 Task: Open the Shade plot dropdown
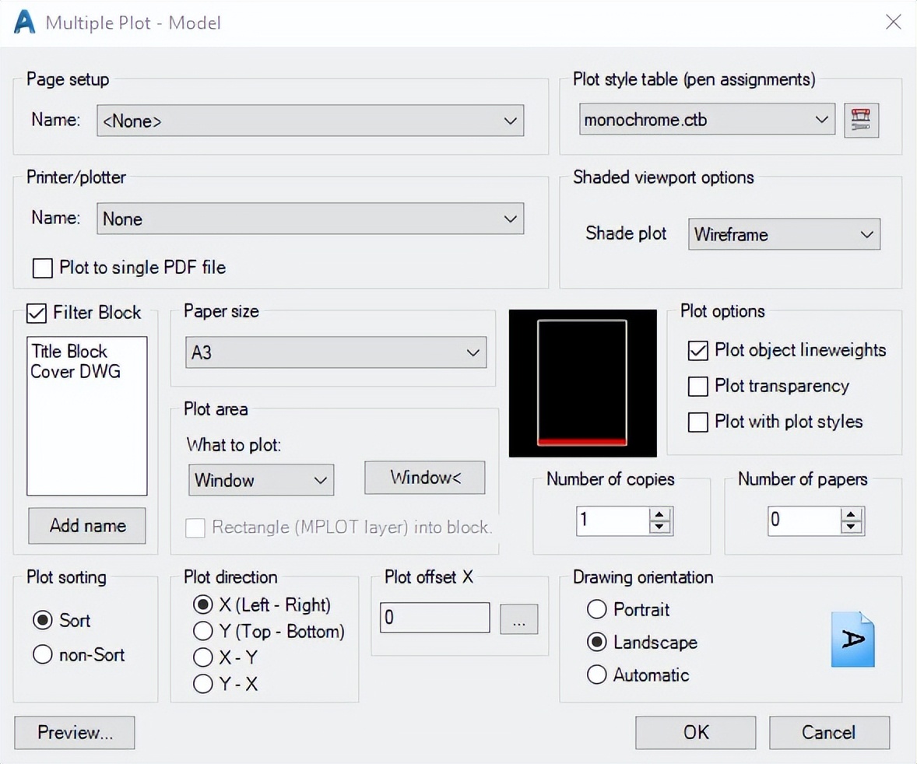[x=869, y=234]
